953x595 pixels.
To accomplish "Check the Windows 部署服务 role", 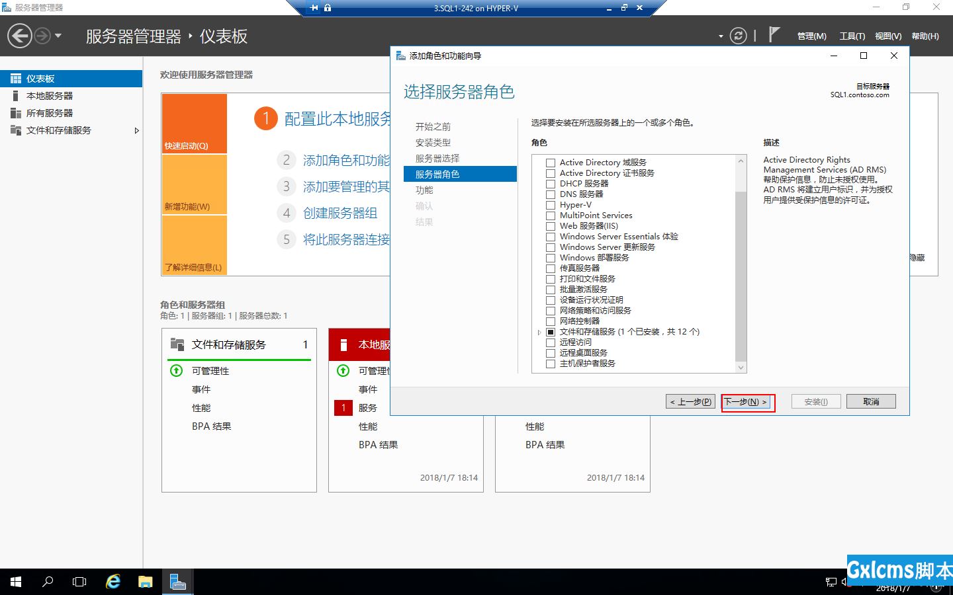I will coord(551,258).
